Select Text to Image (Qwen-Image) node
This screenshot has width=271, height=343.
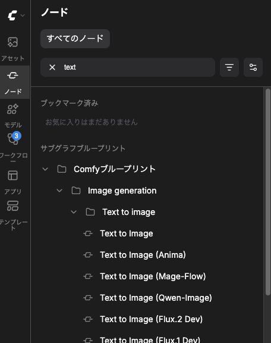click(156, 298)
